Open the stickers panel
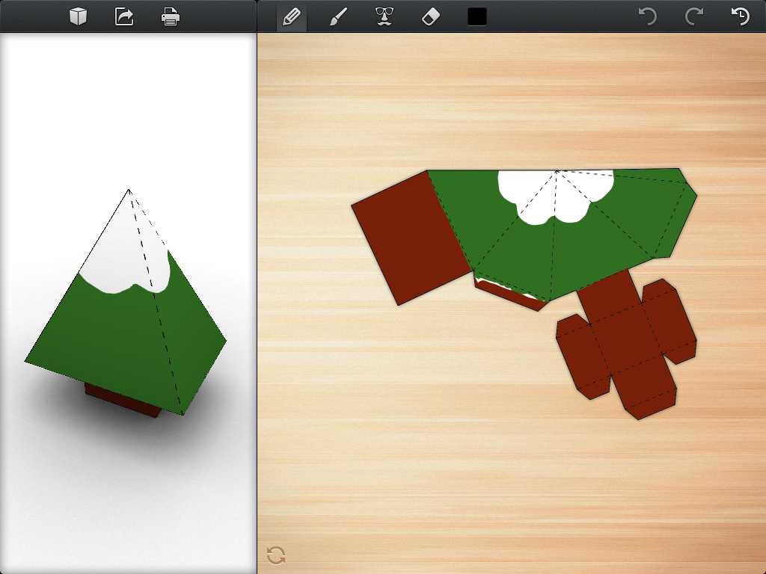The height and width of the screenshot is (574, 766). tap(385, 16)
